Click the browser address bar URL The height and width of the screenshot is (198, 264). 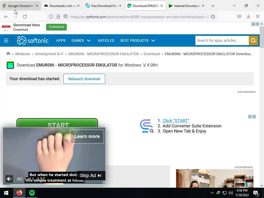(139, 17)
